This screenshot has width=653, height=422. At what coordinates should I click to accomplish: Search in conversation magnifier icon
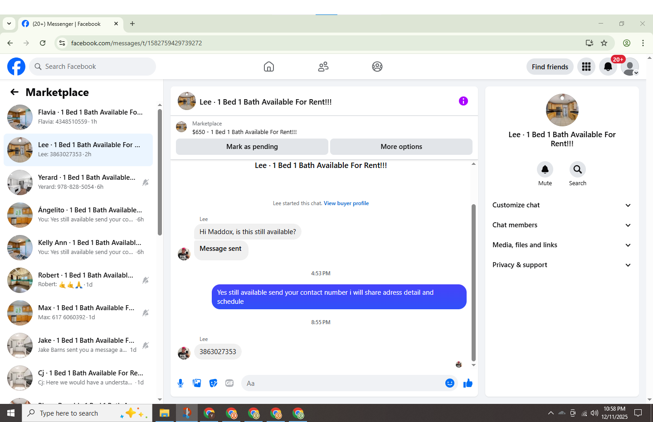tap(577, 169)
